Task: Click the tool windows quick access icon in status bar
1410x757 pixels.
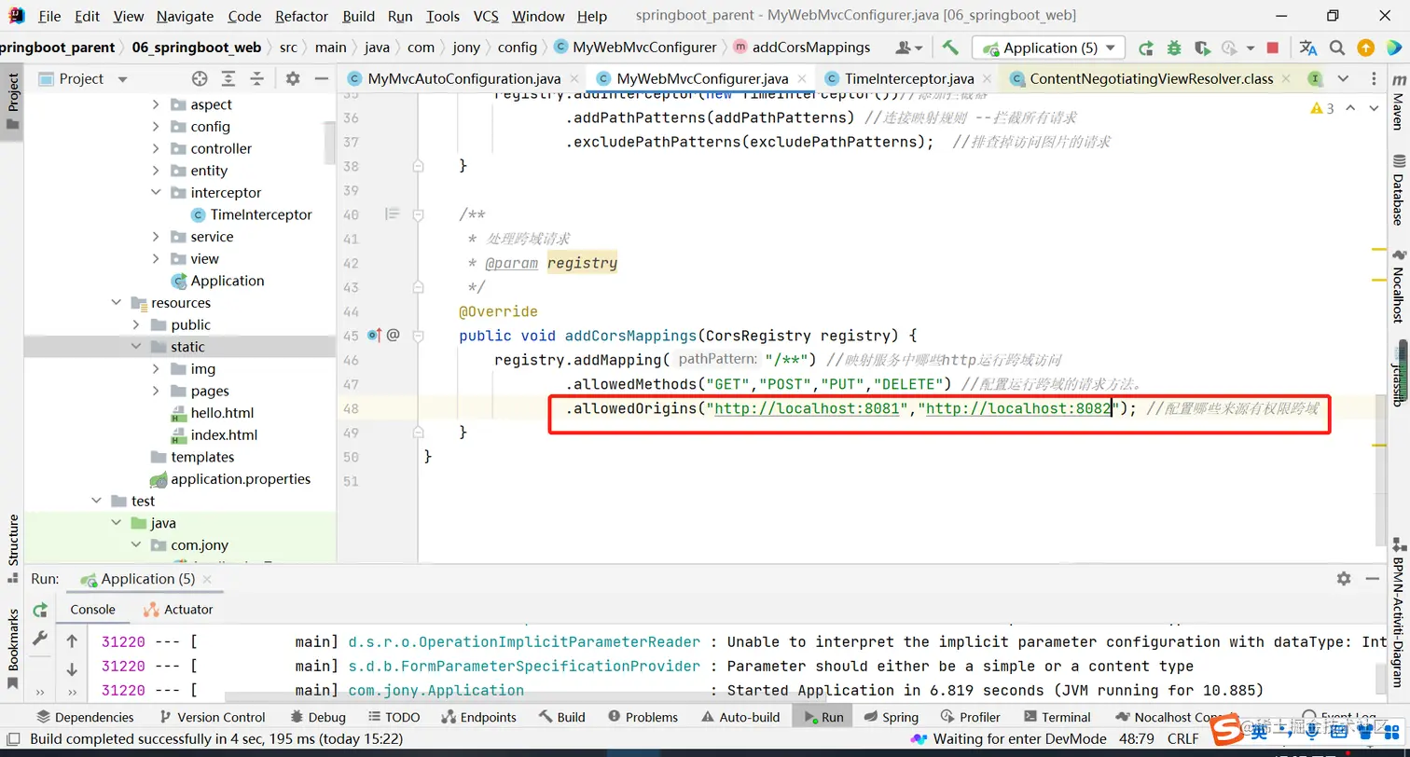Action: point(14,739)
